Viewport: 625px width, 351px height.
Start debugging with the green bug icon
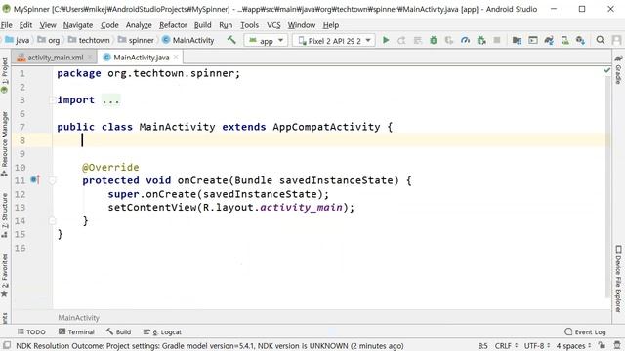[434, 40]
